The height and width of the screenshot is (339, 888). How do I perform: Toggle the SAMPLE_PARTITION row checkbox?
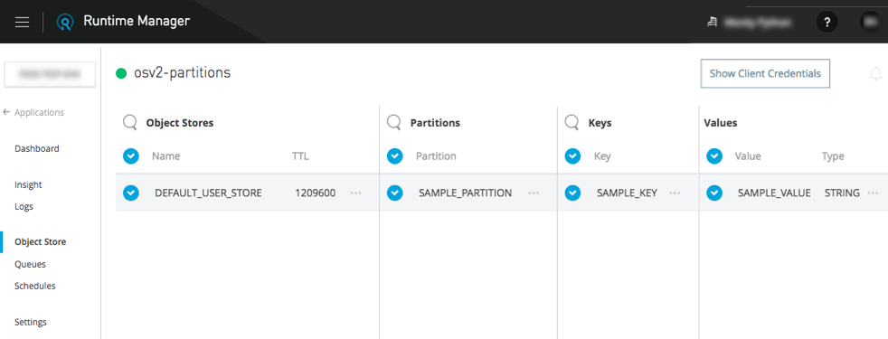pos(395,193)
